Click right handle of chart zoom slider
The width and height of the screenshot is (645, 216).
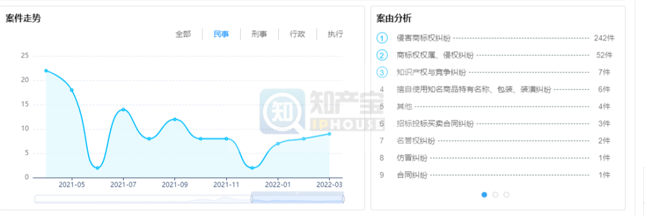tap(343, 199)
